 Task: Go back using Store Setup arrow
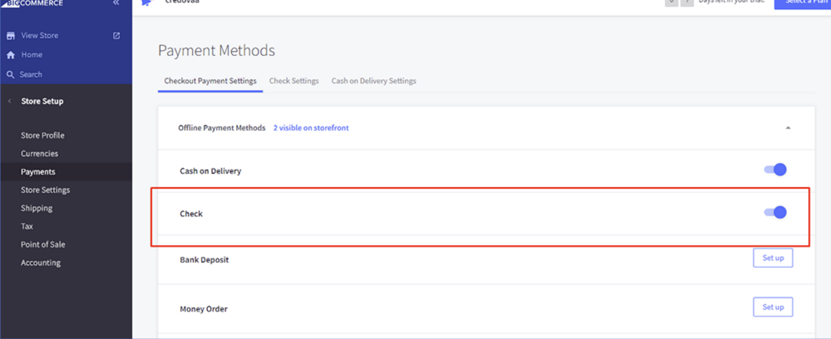[x=10, y=101]
